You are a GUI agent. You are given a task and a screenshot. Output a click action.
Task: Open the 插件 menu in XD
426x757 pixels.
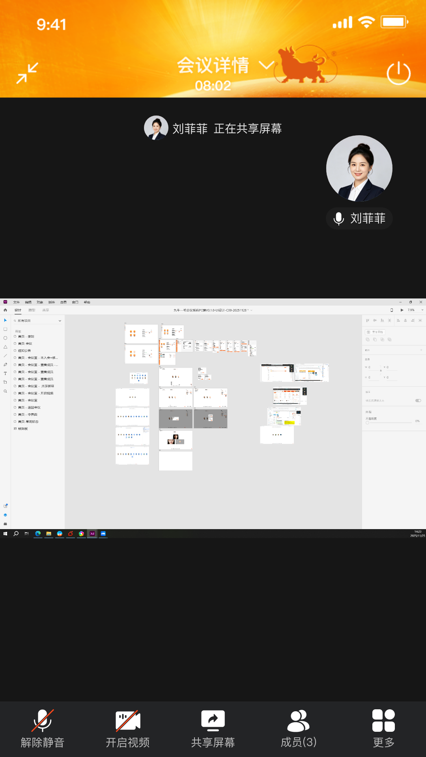click(x=52, y=302)
